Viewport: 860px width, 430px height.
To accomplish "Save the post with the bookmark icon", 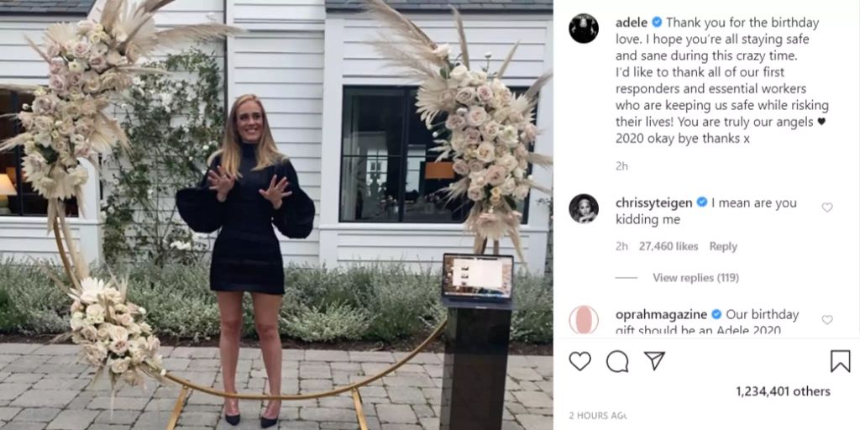I will coord(840,361).
